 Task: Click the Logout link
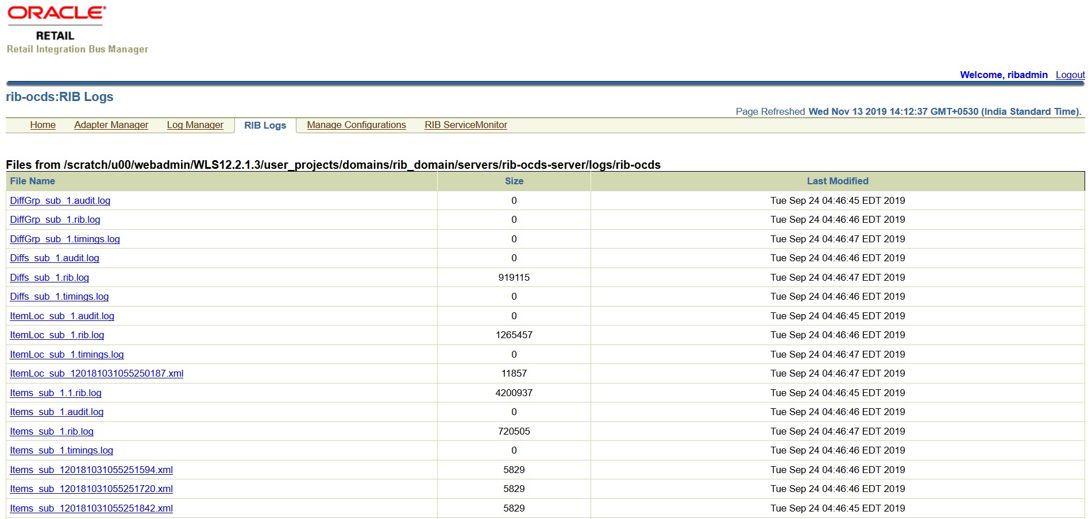point(1070,75)
